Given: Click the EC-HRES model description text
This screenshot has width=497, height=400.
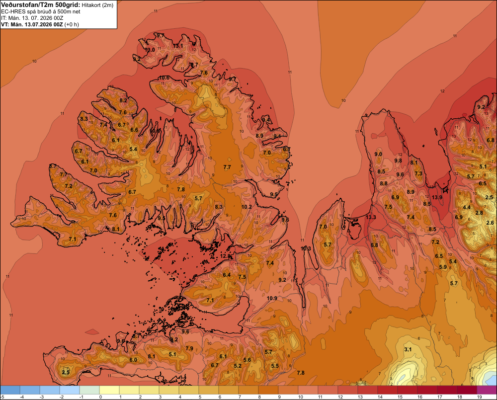Looking at the screenshot, I should (x=41, y=11).
